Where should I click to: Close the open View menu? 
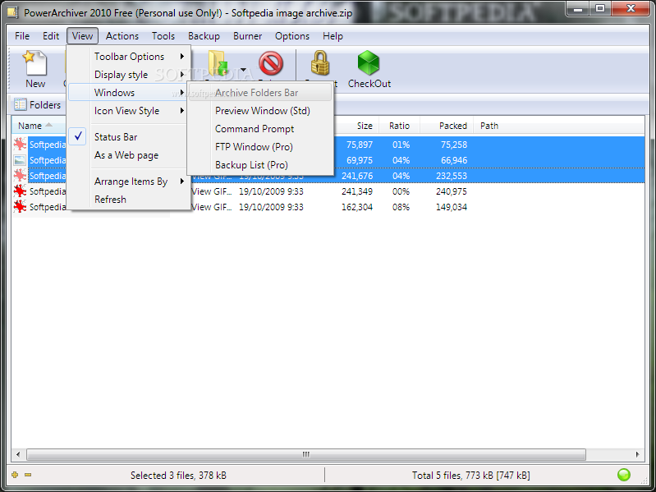click(x=82, y=36)
